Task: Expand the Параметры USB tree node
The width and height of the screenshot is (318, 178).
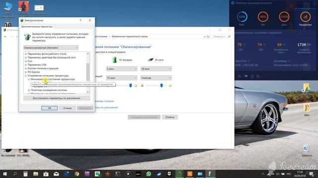Action: coord(26,65)
